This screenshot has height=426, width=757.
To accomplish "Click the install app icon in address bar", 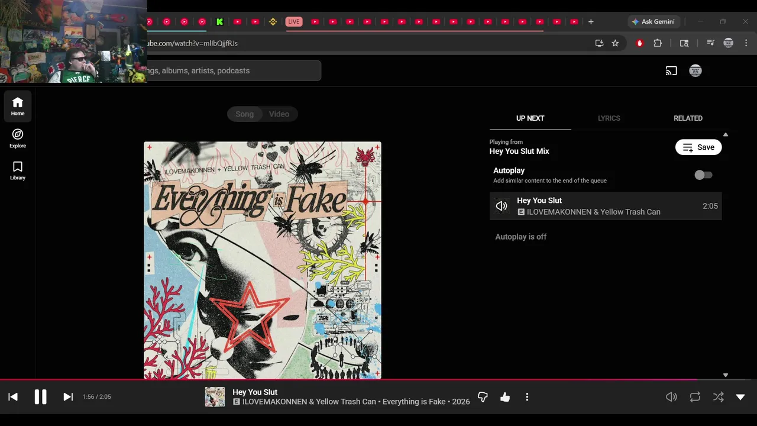I will (x=599, y=43).
